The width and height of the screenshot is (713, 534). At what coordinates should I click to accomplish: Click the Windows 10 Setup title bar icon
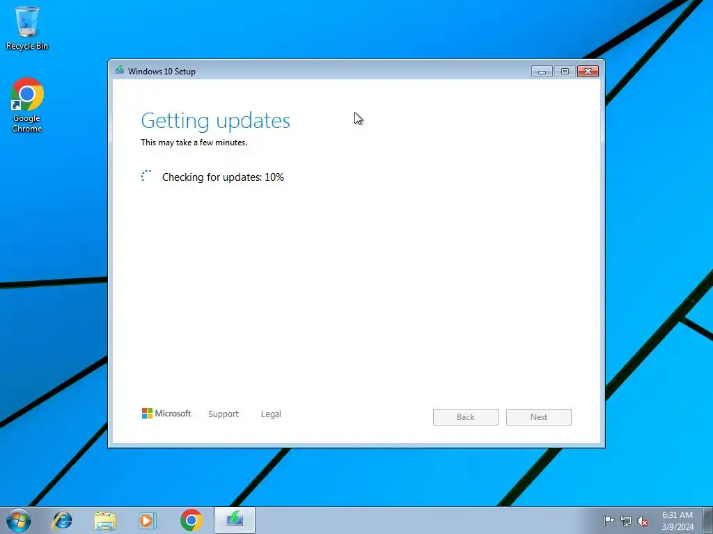point(120,70)
